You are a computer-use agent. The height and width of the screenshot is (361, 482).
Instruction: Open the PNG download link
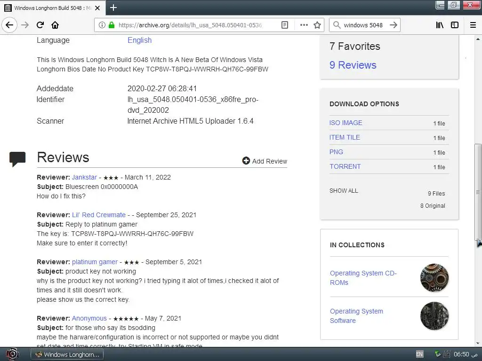tap(336, 152)
